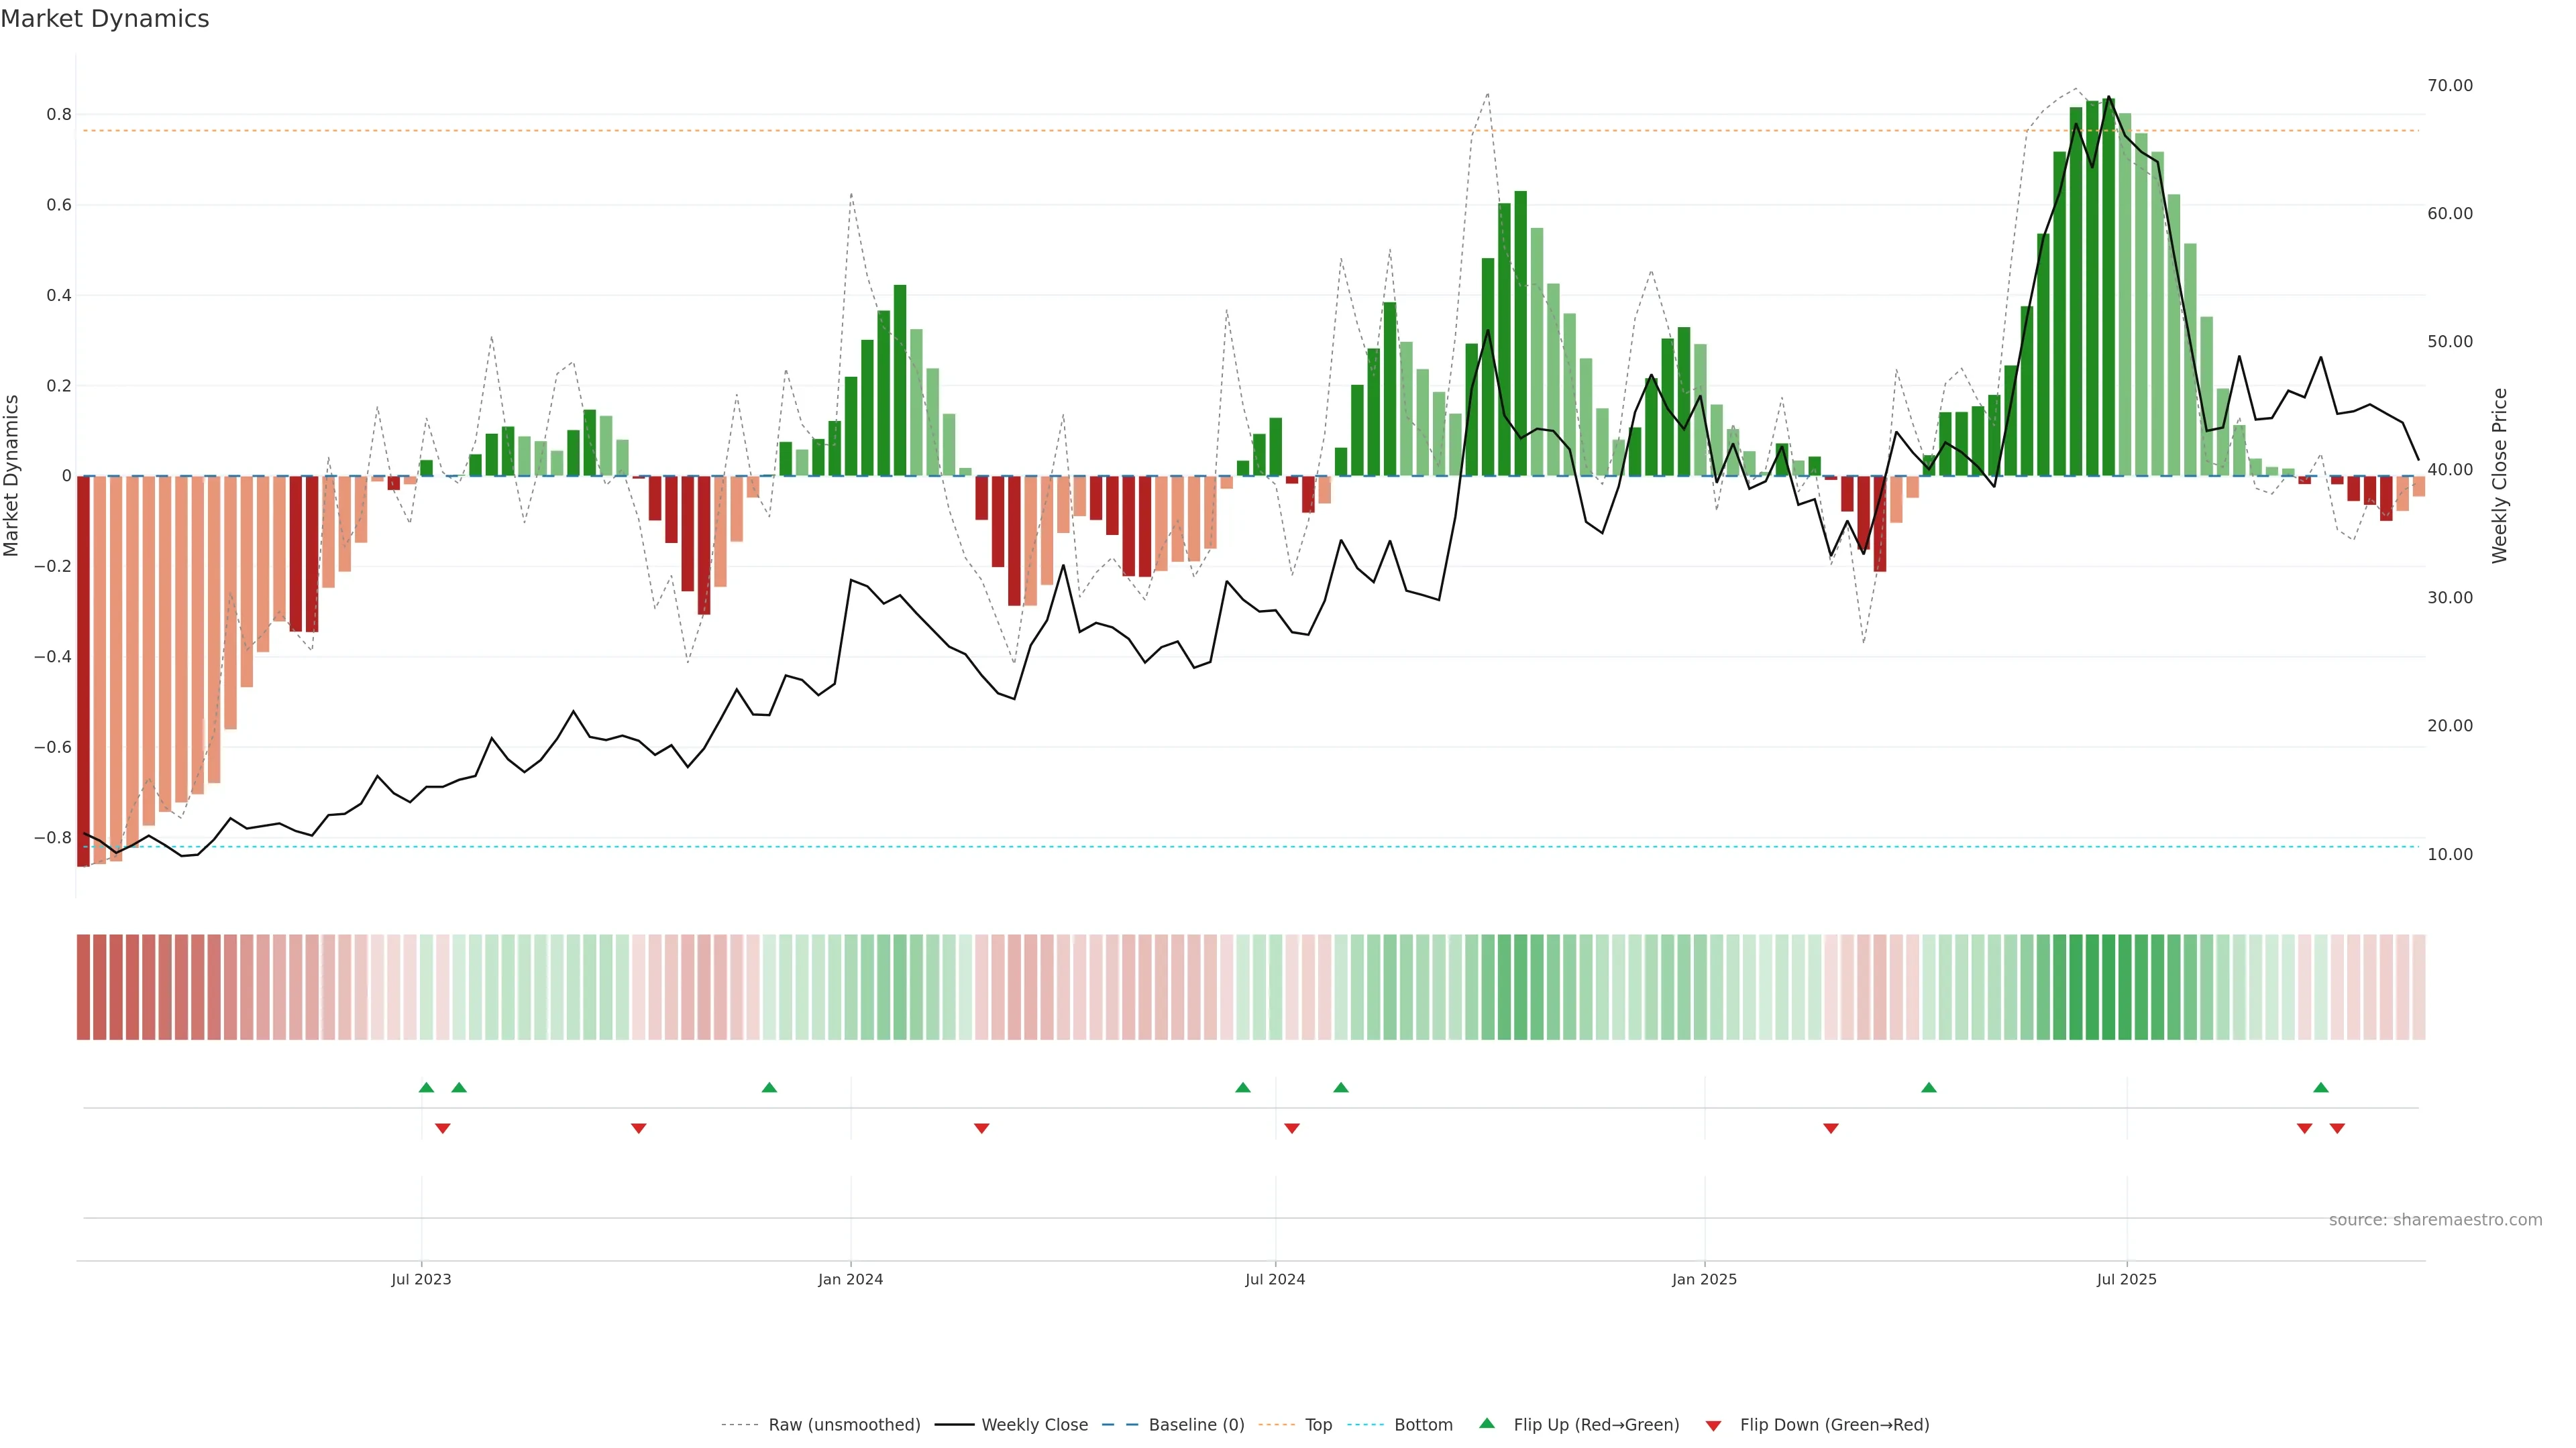Click the green flip-up marker between Jan and Jul 2025

pyautogui.click(x=1928, y=1087)
